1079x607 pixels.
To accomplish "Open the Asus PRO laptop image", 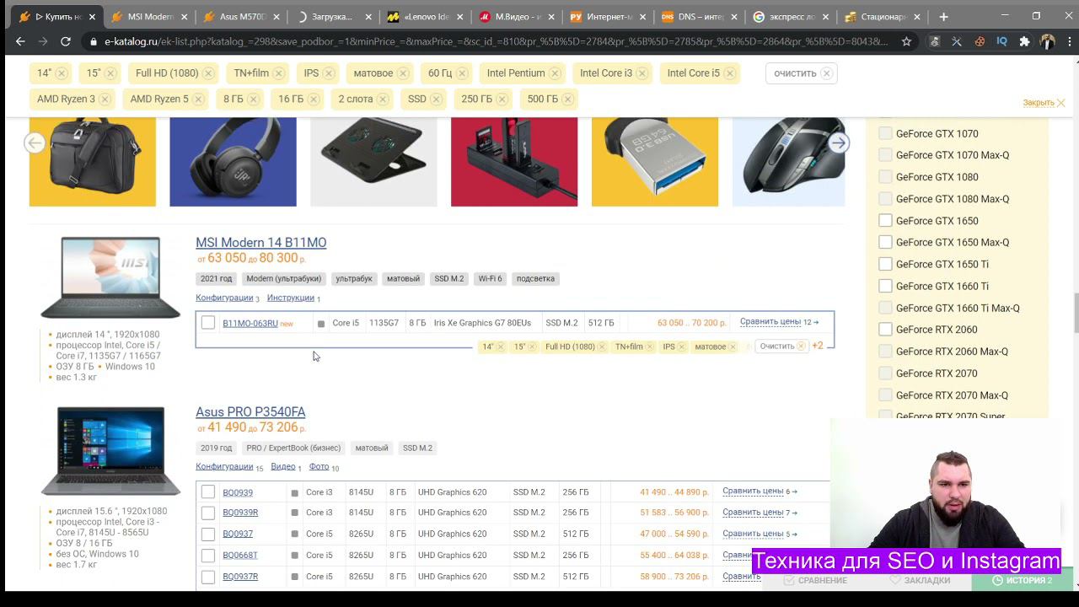I will point(110,451).
